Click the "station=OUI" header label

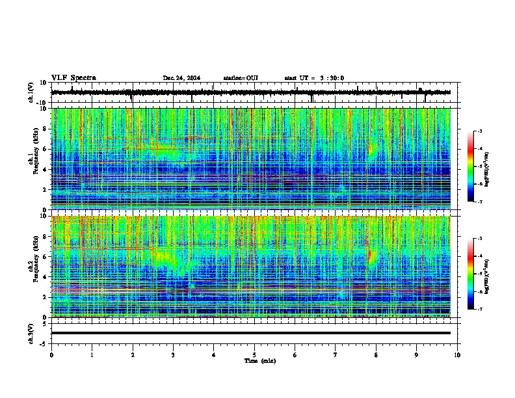click(241, 78)
